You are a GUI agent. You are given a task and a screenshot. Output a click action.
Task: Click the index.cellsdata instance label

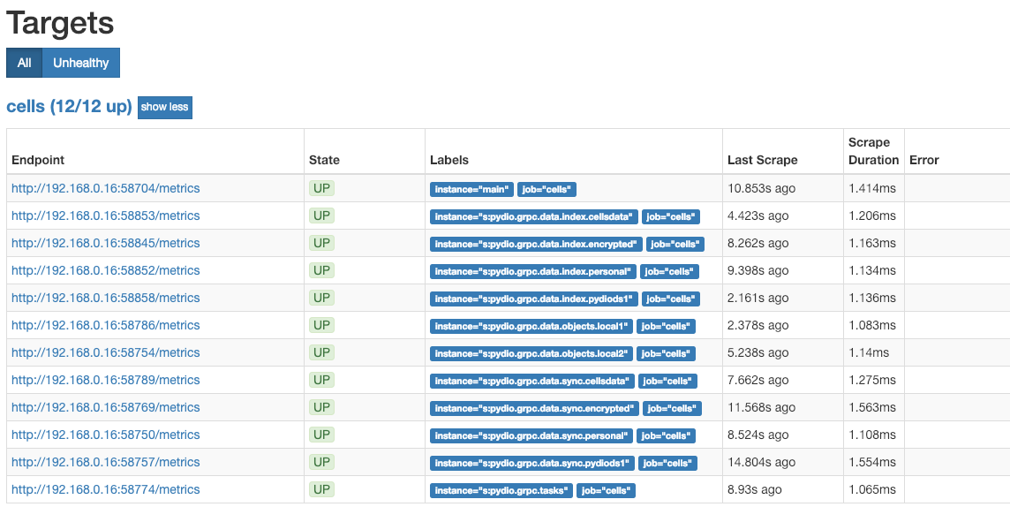pos(534,216)
